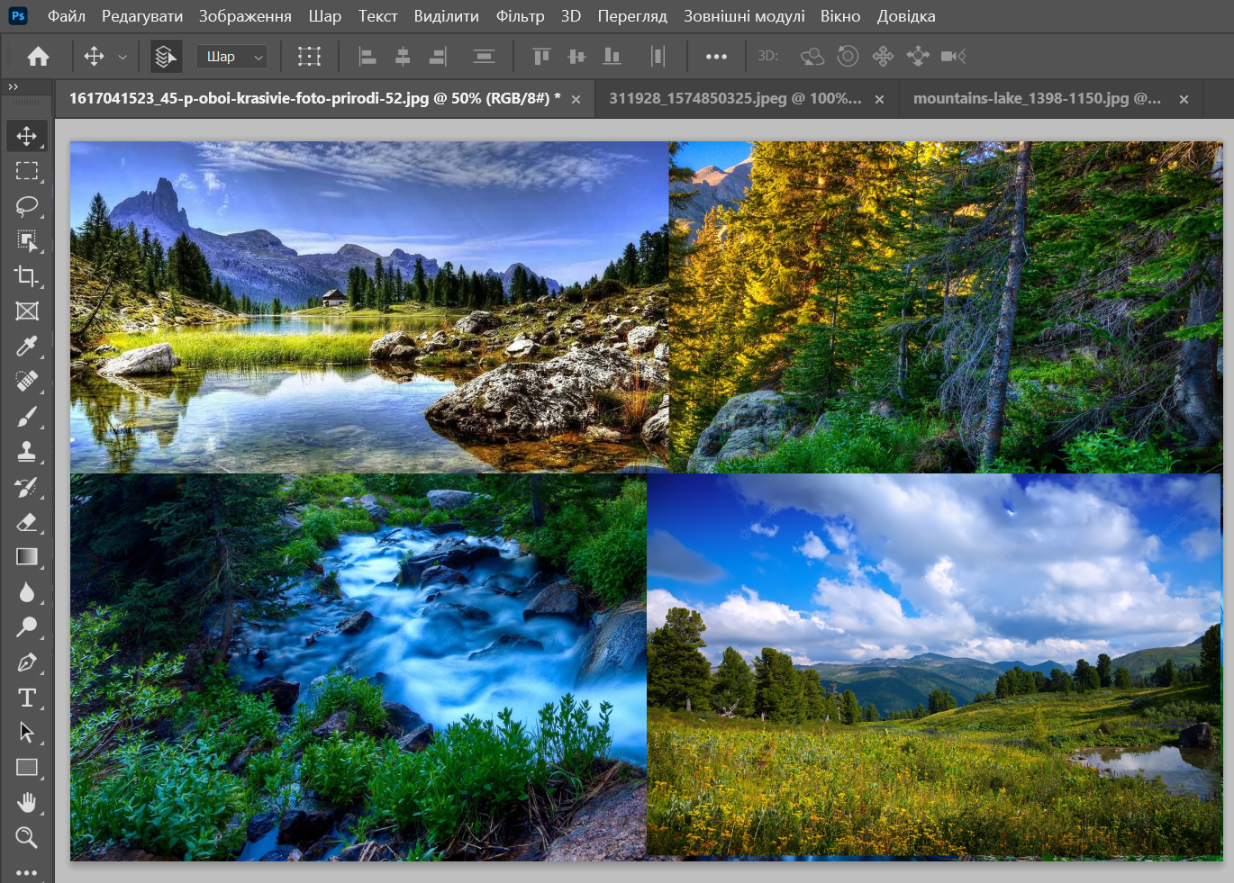Open the align options three-dots button

[716, 57]
